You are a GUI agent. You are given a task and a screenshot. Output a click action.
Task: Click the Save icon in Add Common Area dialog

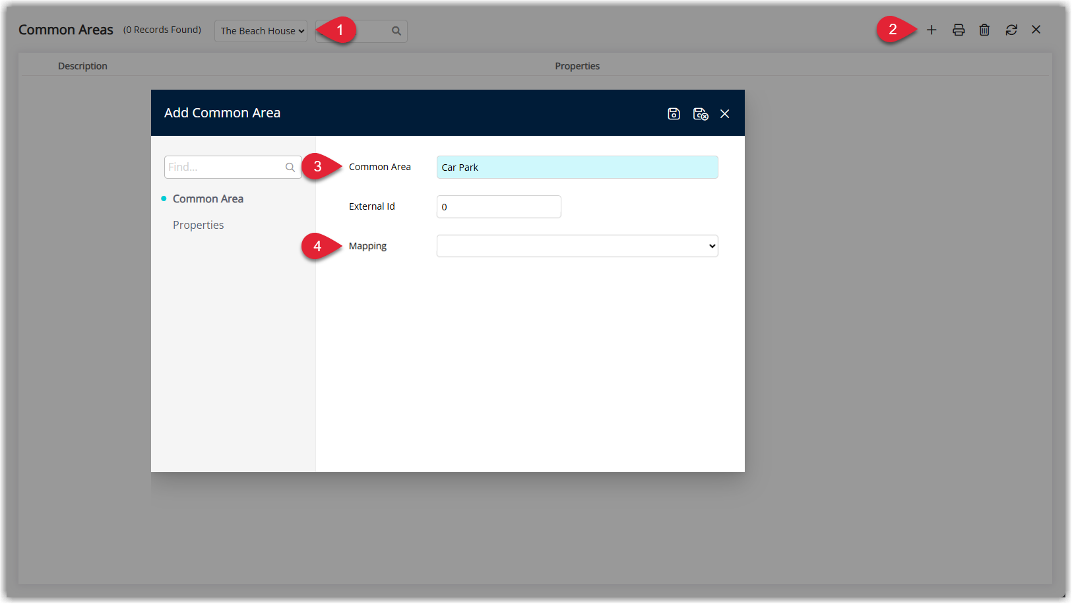(x=674, y=114)
